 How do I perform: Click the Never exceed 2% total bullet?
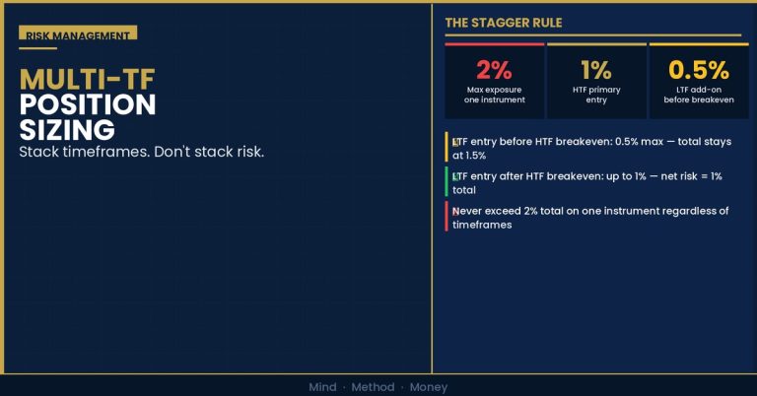pyautogui.click(x=590, y=218)
